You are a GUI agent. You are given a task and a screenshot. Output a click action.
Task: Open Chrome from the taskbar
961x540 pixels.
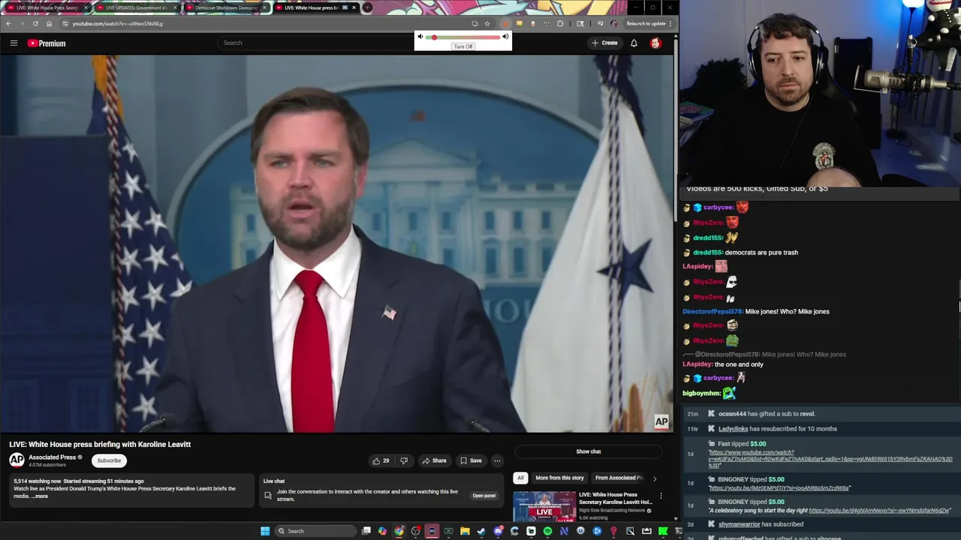tap(399, 531)
